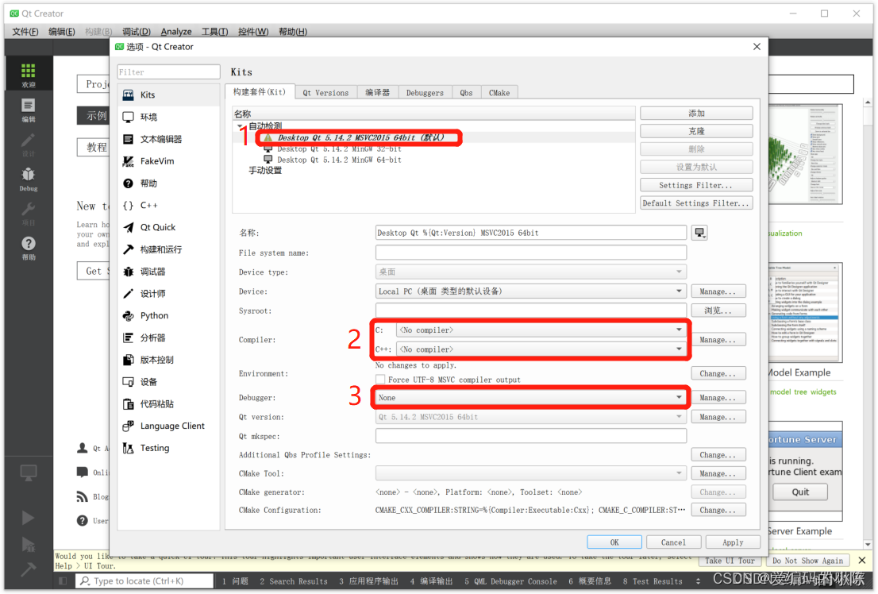Open 帮助 mode in main window sidebar
The height and width of the screenshot is (594, 878).
tap(28, 249)
